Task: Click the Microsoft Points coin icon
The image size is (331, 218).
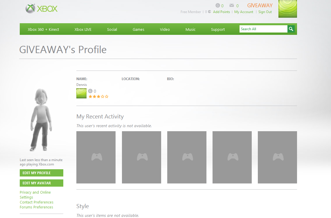Action: pos(209,12)
